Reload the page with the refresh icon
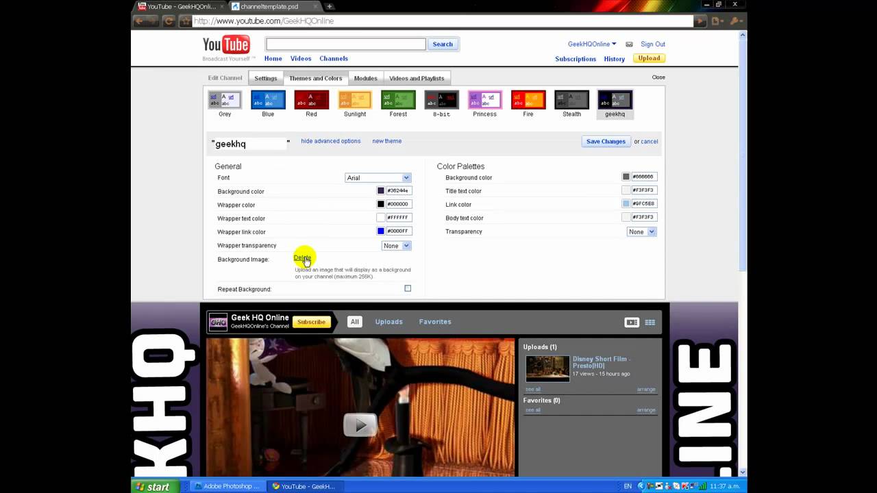The height and width of the screenshot is (493, 877). click(x=169, y=21)
